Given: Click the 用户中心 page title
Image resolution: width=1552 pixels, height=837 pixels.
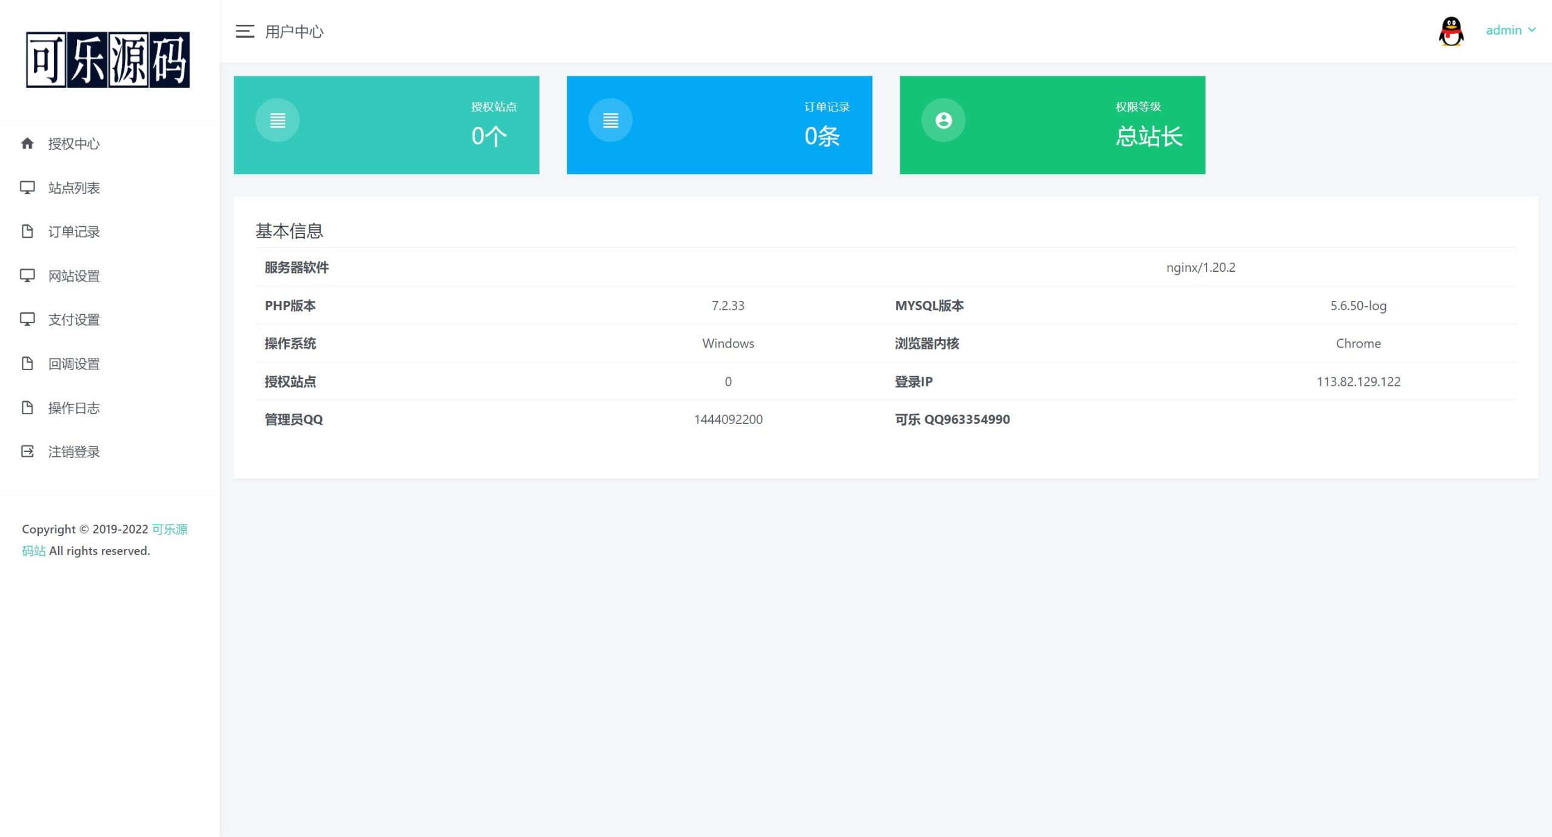Looking at the screenshot, I should point(294,32).
